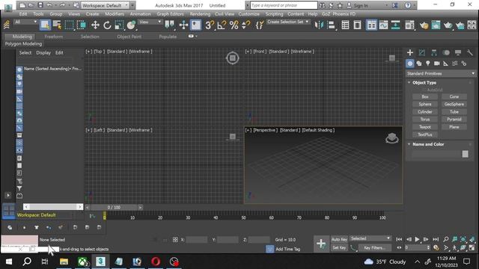The height and width of the screenshot is (269, 479).
Task: Open the Selected key filter dropdown
Action: (370, 238)
